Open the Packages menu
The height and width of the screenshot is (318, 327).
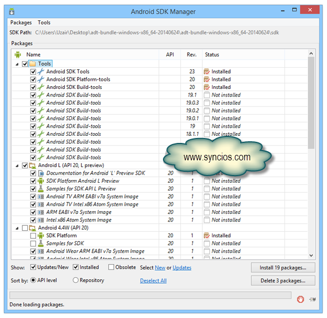pos(21,22)
